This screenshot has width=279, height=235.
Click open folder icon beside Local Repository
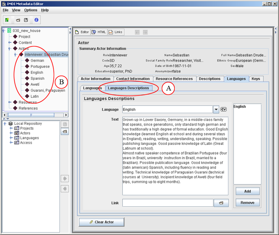(x=65, y=131)
